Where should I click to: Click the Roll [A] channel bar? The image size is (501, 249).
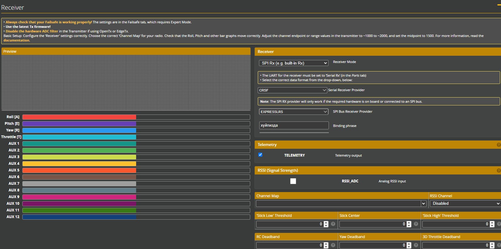click(x=136, y=117)
